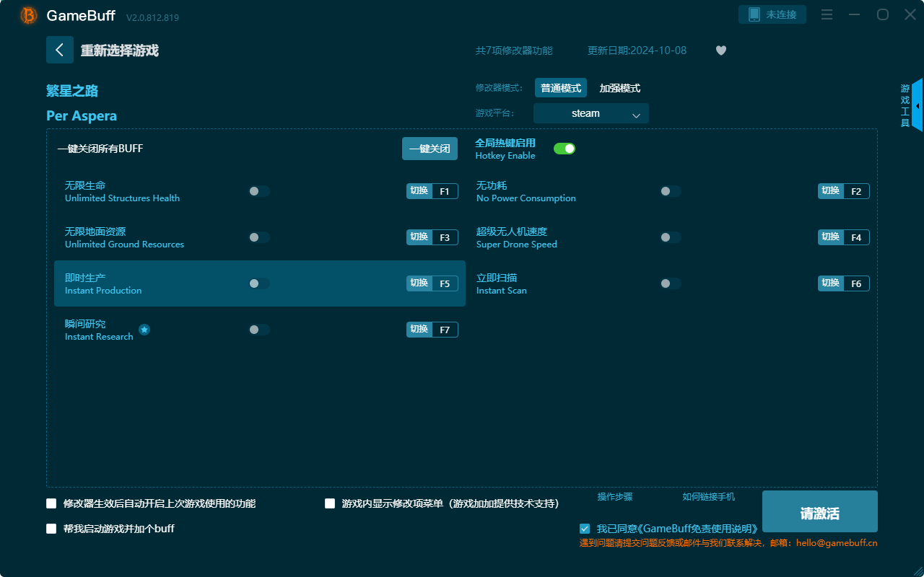This screenshot has height=577, width=924.
Task: Uncheck the GameBuff disclaimer agreement checkbox
Action: tap(585, 529)
